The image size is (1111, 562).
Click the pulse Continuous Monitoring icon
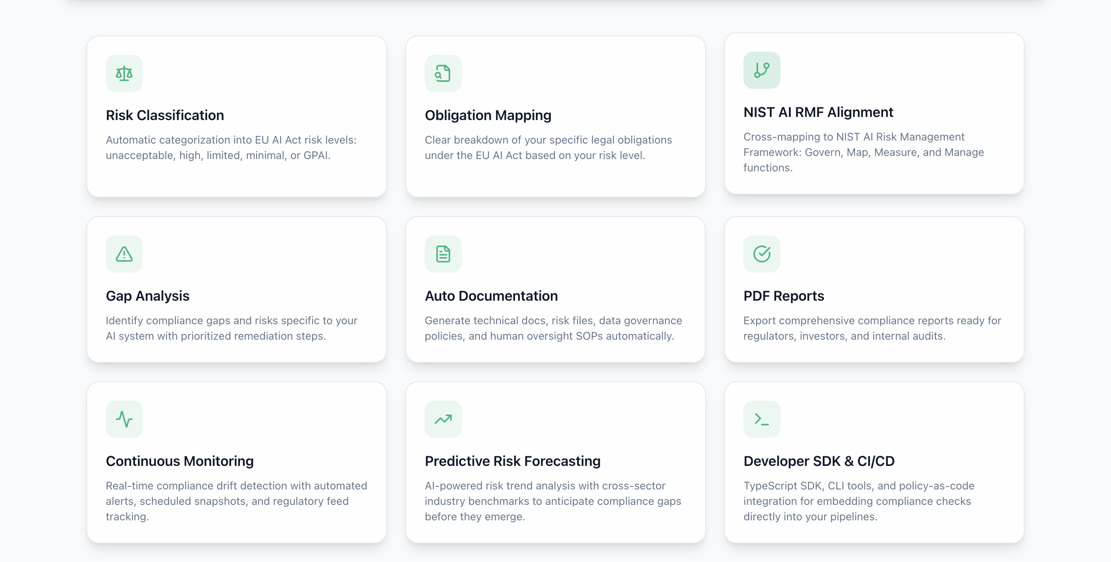(x=124, y=419)
